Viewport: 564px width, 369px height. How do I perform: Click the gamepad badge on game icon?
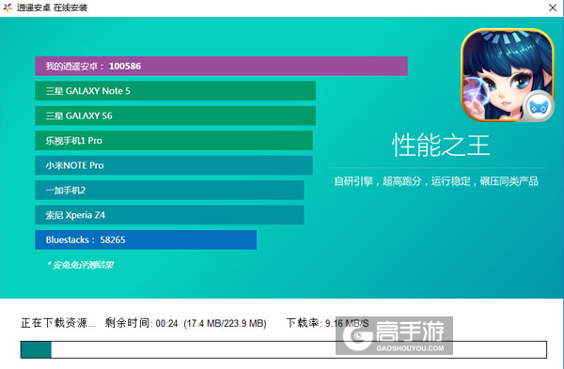point(538,106)
